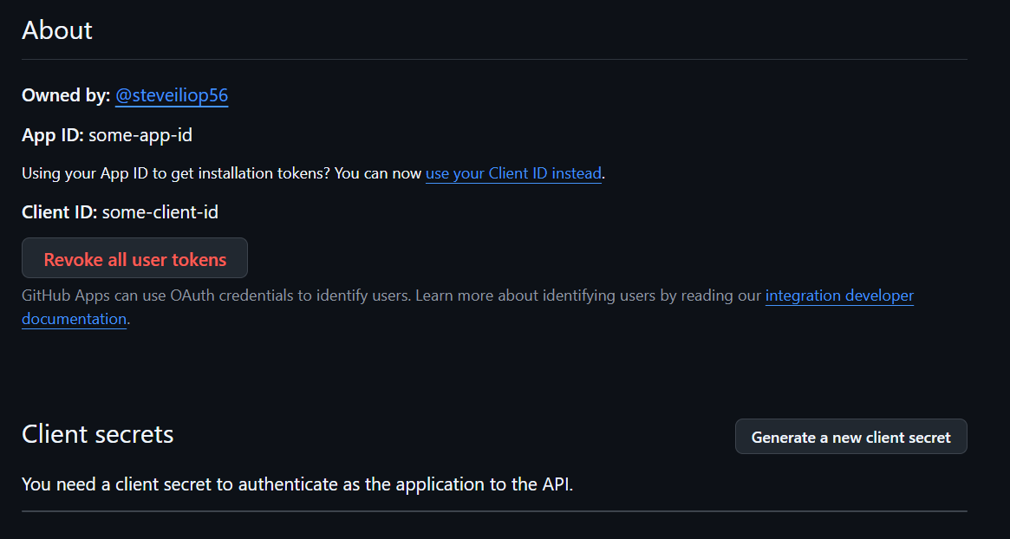This screenshot has height=539, width=1010.
Task: Follow the documentation hyperlink below the revoke button
Action: point(74,319)
